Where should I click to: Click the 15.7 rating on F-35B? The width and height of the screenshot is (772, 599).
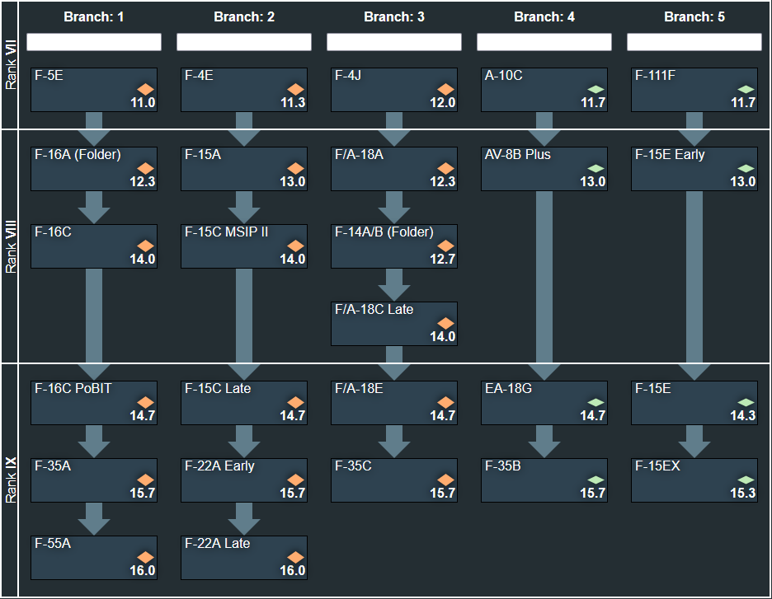[593, 494]
